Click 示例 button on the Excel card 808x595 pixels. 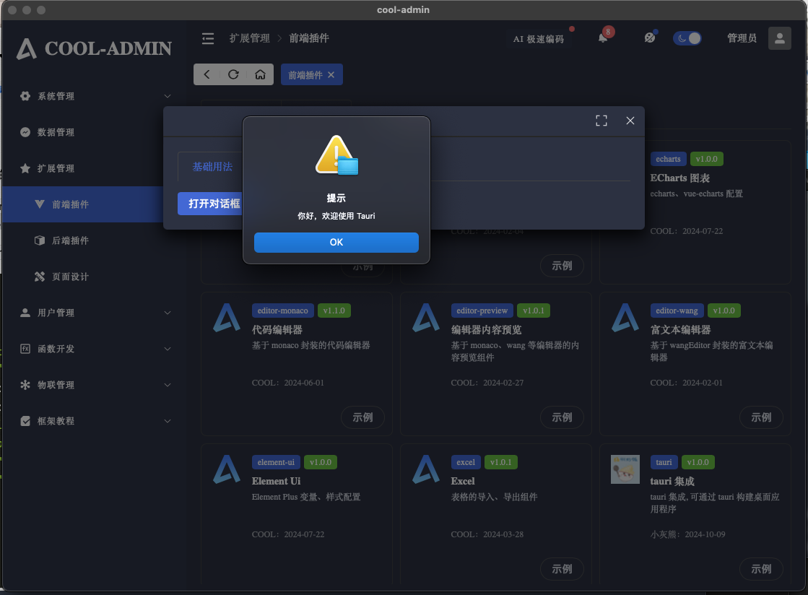(562, 569)
